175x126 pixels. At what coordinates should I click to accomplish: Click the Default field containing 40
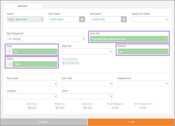(x=143, y=52)
